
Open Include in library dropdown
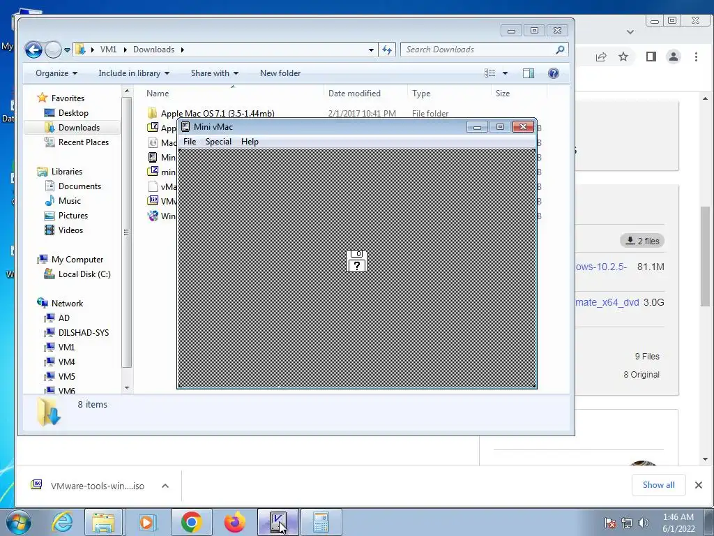[134, 73]
